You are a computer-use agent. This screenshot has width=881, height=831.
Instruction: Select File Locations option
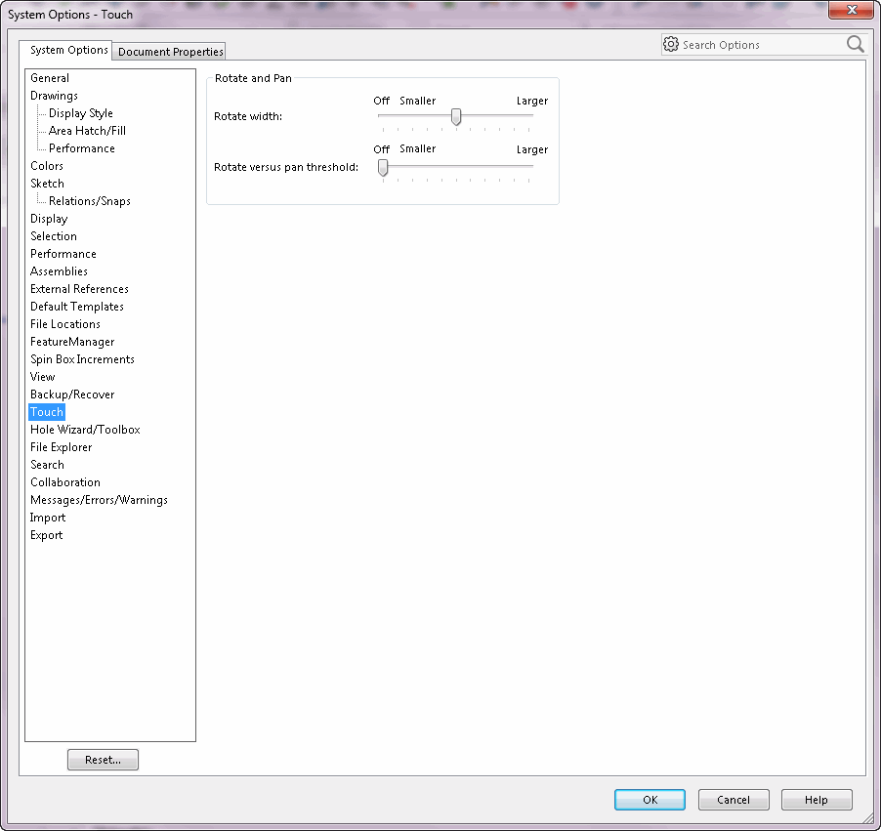click(65, 324)
